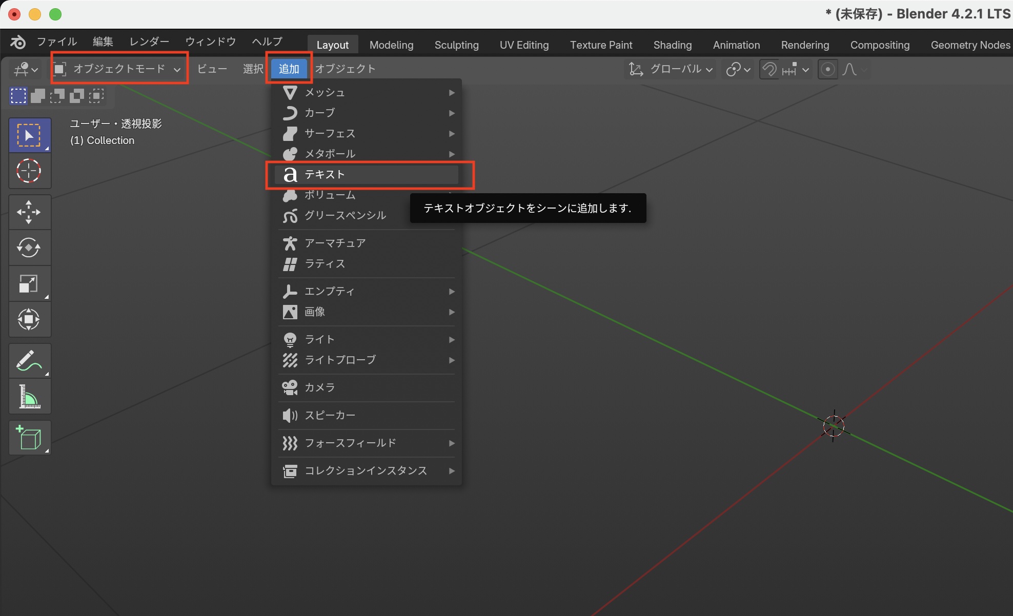The height and width of the screenshot is (616, 1013).
Task: Enable the snapping magnet toggle
Action: point(768,69)
